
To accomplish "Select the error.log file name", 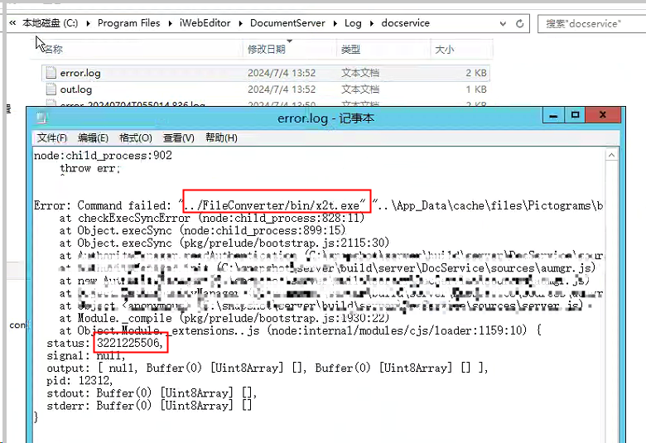I will click(80, 73).
